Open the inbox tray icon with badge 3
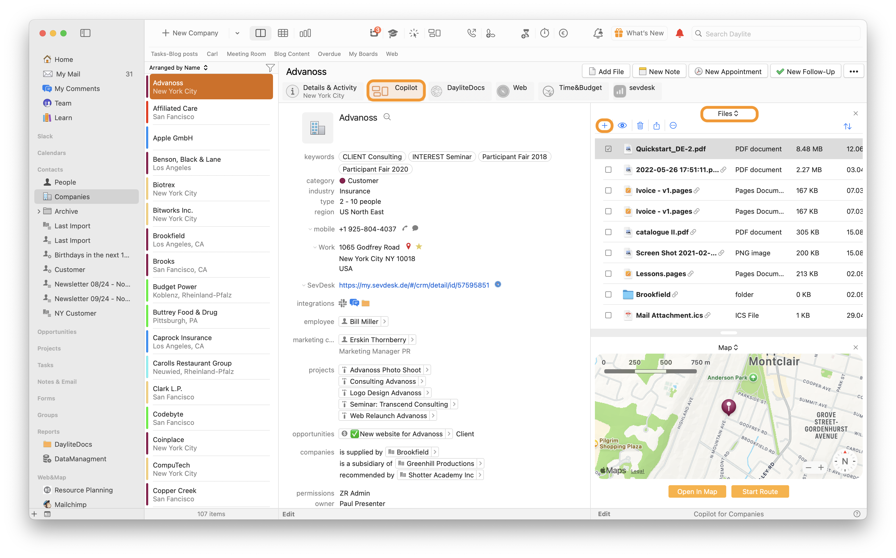The image size is (896, 558). click(x=374, y=33)
